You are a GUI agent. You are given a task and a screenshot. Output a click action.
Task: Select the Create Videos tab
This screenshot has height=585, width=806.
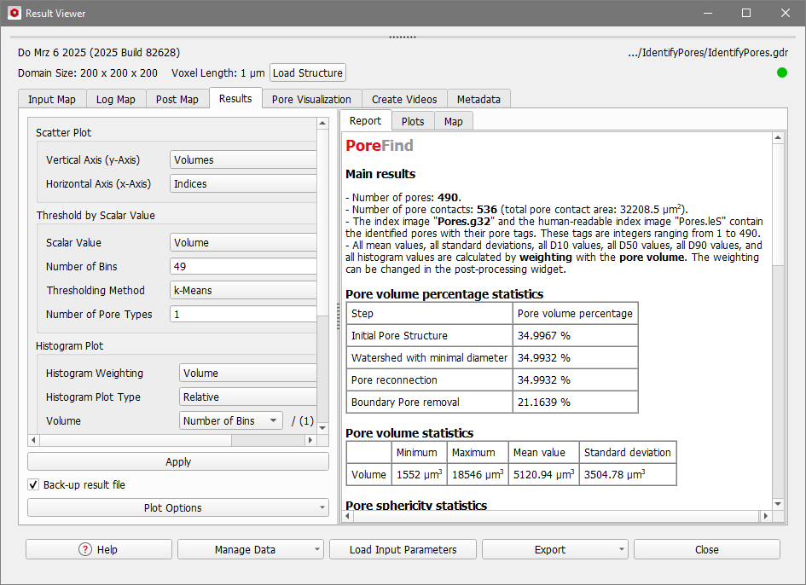404,99
